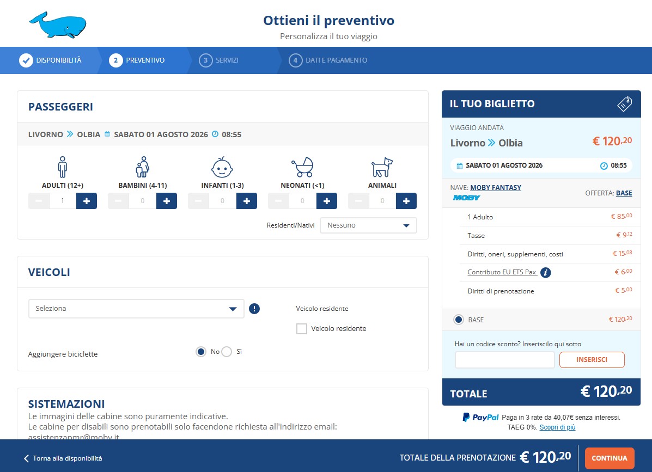Click the vehicle info exclamation icon
The width and height of the screenshot is (652, 472).
(254, 309)
